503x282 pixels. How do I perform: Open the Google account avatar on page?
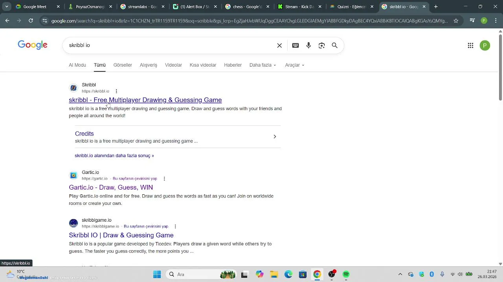pos(485,45)
